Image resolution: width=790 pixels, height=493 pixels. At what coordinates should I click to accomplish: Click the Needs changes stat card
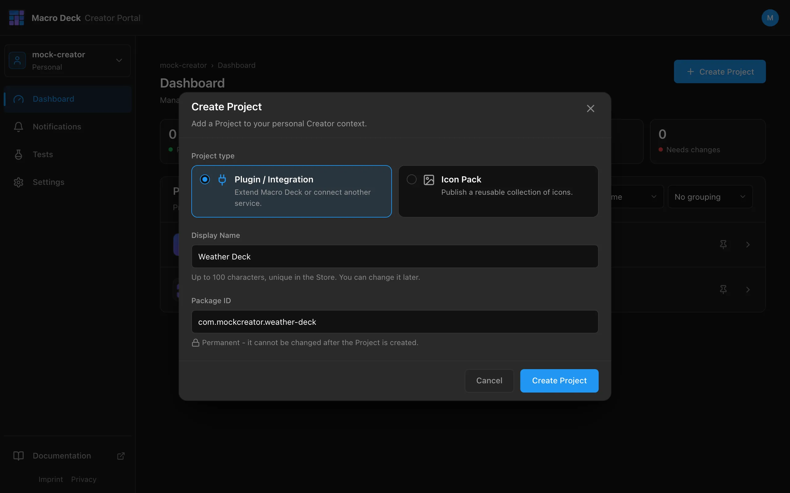point(707,141)
